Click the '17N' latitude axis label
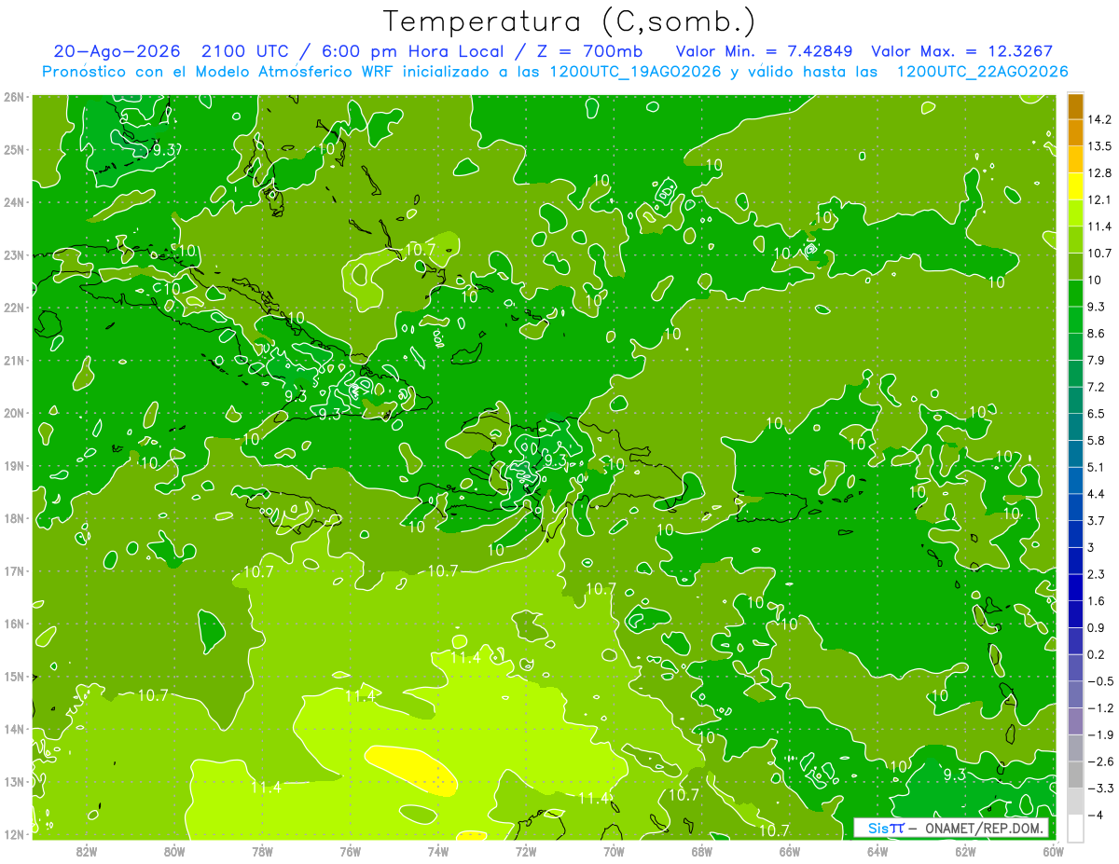Image resolution: width=1119 pixels, height=864 pixels. tap(14, 571)
